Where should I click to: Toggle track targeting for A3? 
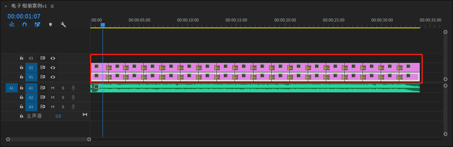point(31,107)
